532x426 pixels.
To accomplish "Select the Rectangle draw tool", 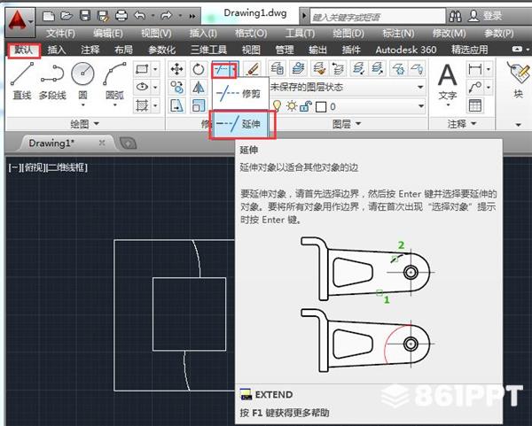I will click(142, 69).
